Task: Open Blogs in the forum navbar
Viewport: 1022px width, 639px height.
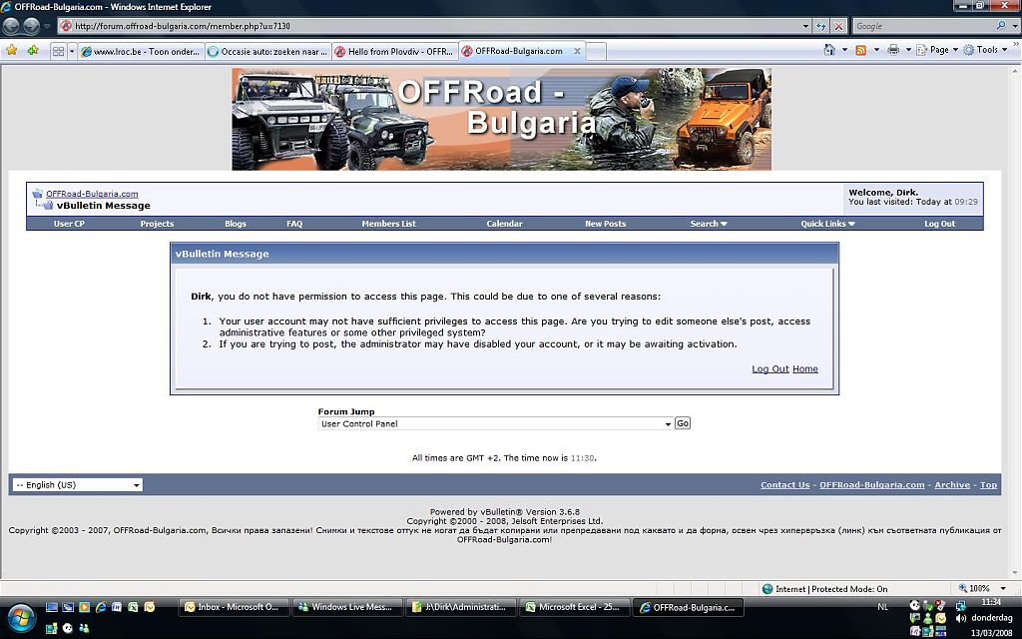Action: (236, 224)
